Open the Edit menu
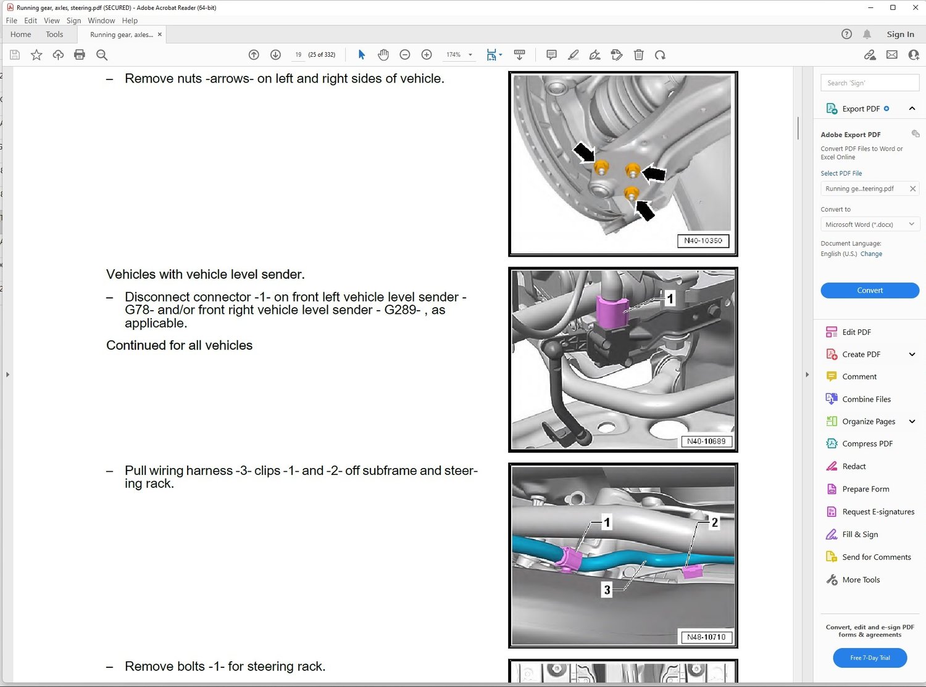926x687 pixels. 31,20
